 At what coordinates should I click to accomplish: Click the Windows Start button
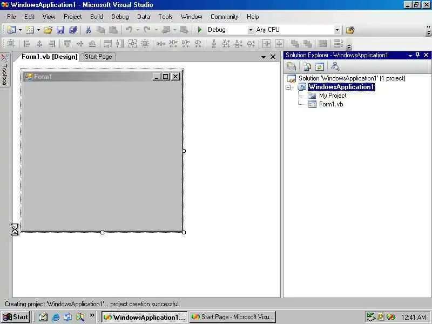click(16, 317)
